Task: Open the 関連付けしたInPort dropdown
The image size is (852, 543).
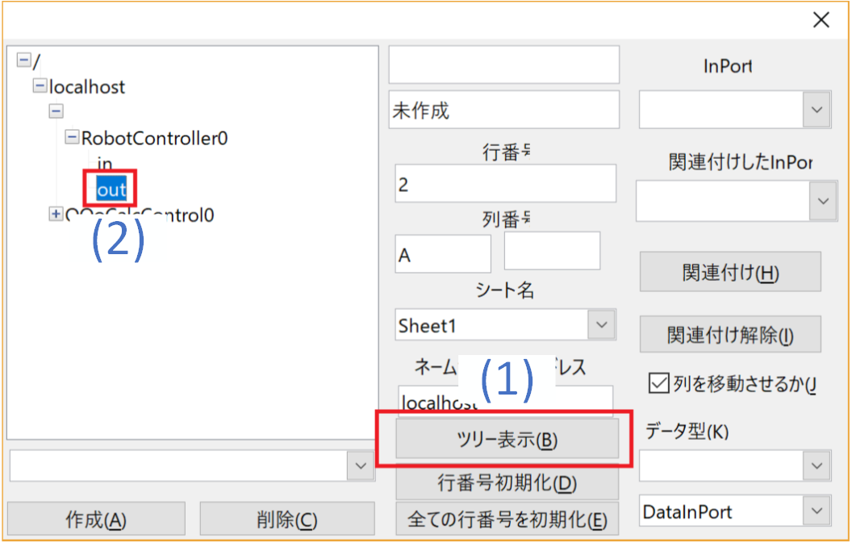Action: 821,201
